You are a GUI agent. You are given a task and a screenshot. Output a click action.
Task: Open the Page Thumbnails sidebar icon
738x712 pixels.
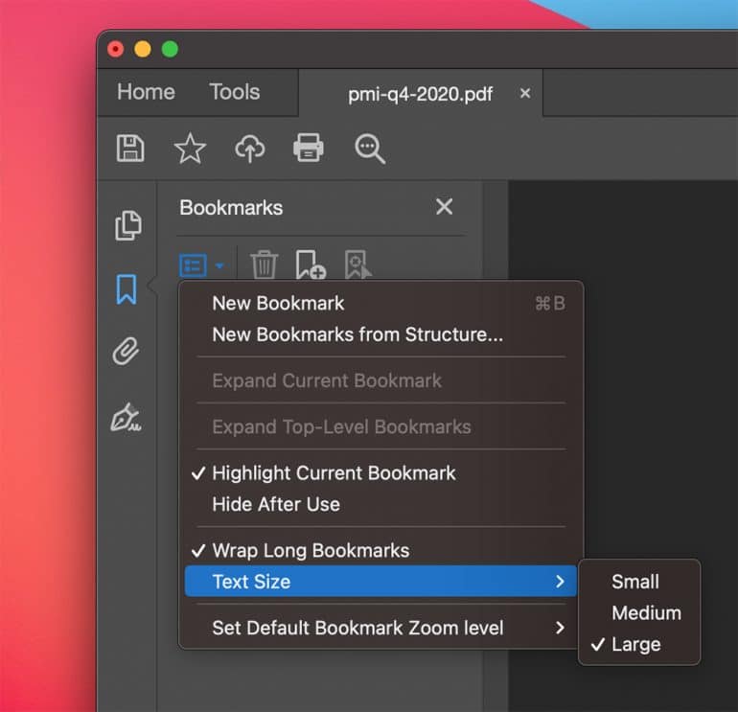[x=128, y=225]
